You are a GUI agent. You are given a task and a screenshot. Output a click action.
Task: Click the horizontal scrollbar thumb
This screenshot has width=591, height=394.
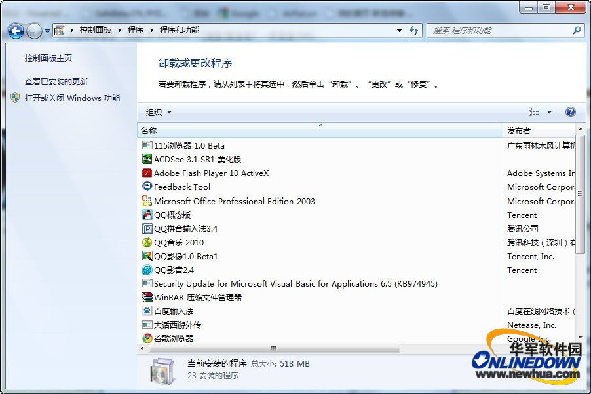click(275, 348)
